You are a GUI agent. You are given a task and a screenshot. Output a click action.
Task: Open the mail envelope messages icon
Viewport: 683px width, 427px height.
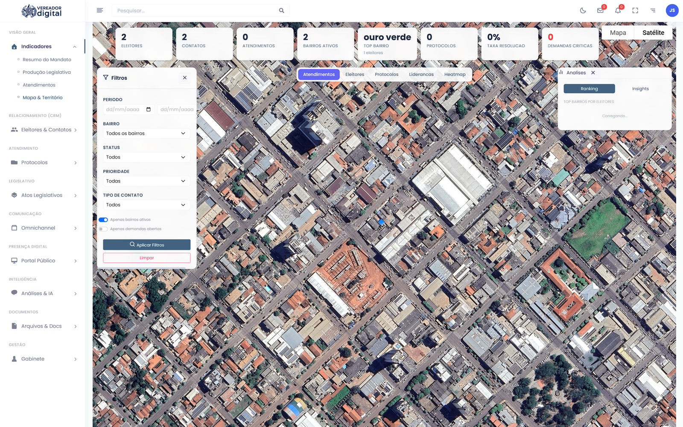[x=600, y=11]
